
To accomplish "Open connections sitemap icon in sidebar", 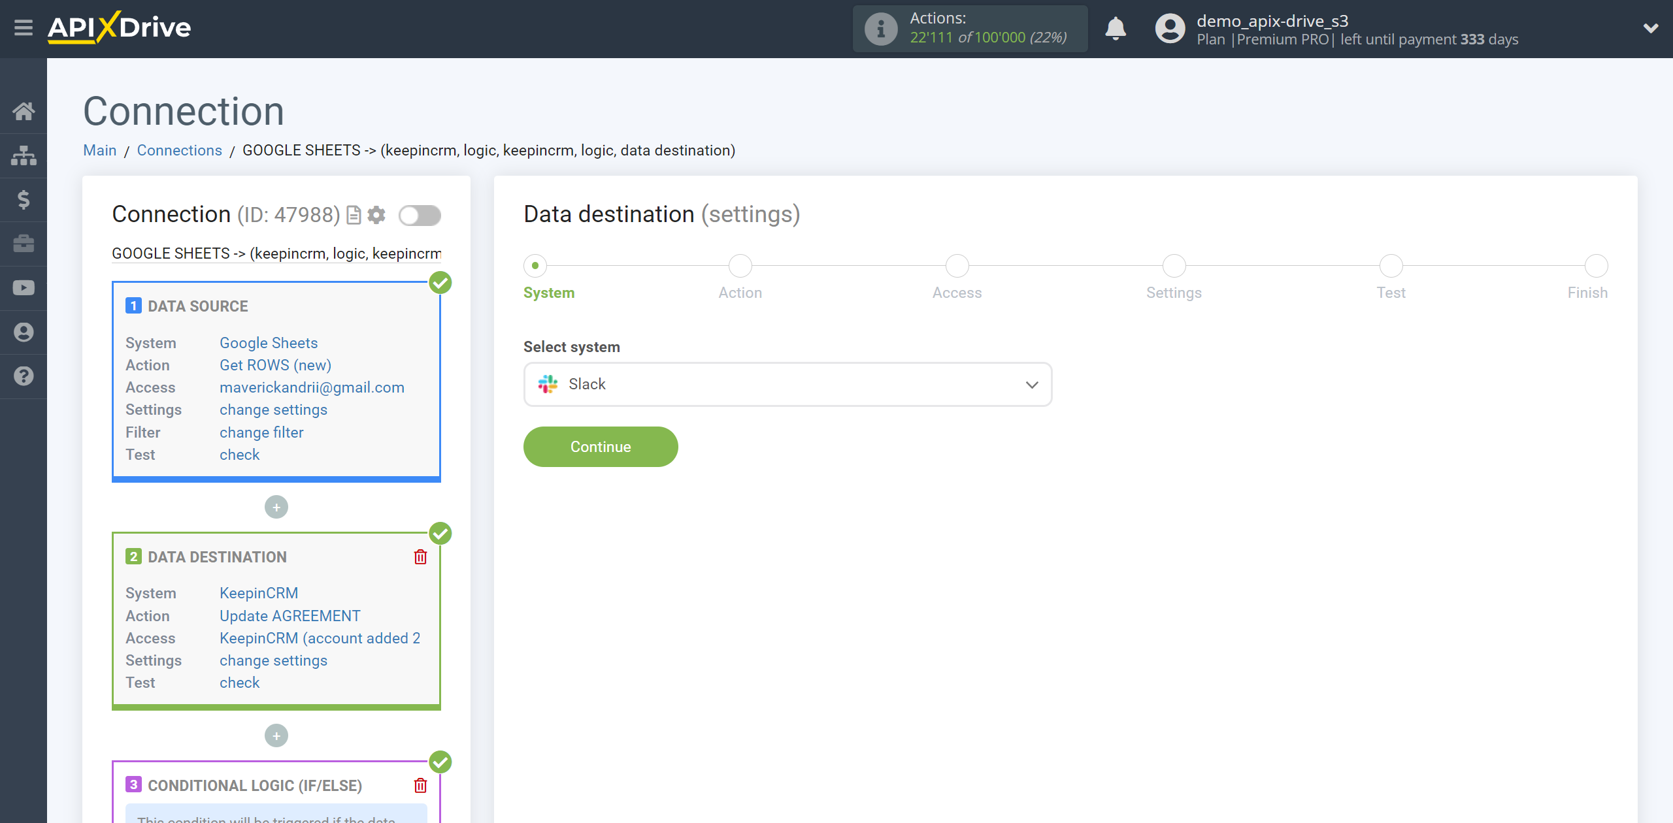I will pos(24,155).
